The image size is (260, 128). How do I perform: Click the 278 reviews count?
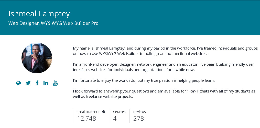138,119
